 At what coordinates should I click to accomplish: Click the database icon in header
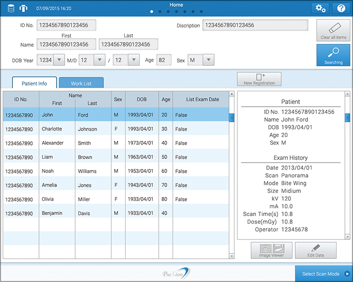coord(12,9)
